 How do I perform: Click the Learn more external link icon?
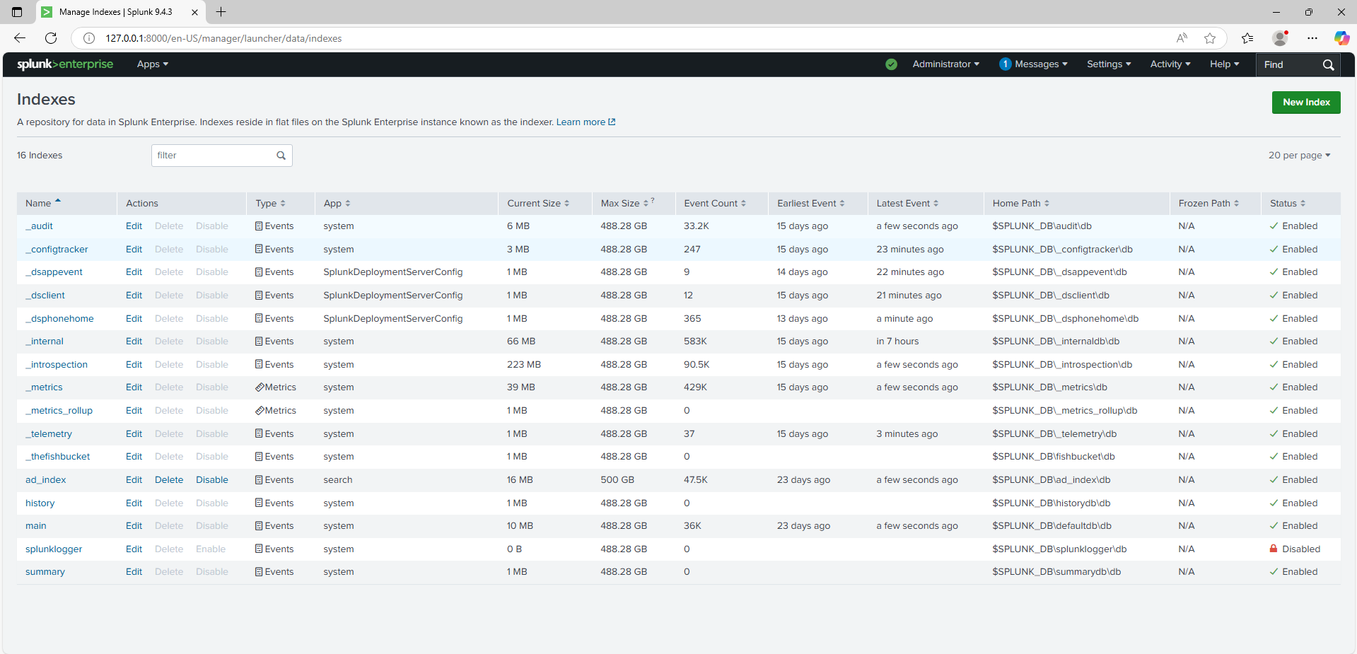tap(612, 122)
